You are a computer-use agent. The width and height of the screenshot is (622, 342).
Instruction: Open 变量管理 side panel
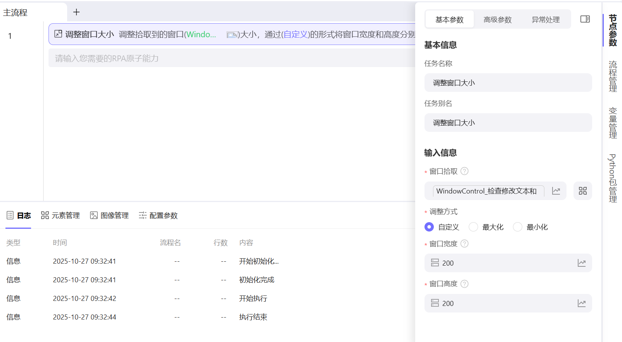(x=613, y=123)
